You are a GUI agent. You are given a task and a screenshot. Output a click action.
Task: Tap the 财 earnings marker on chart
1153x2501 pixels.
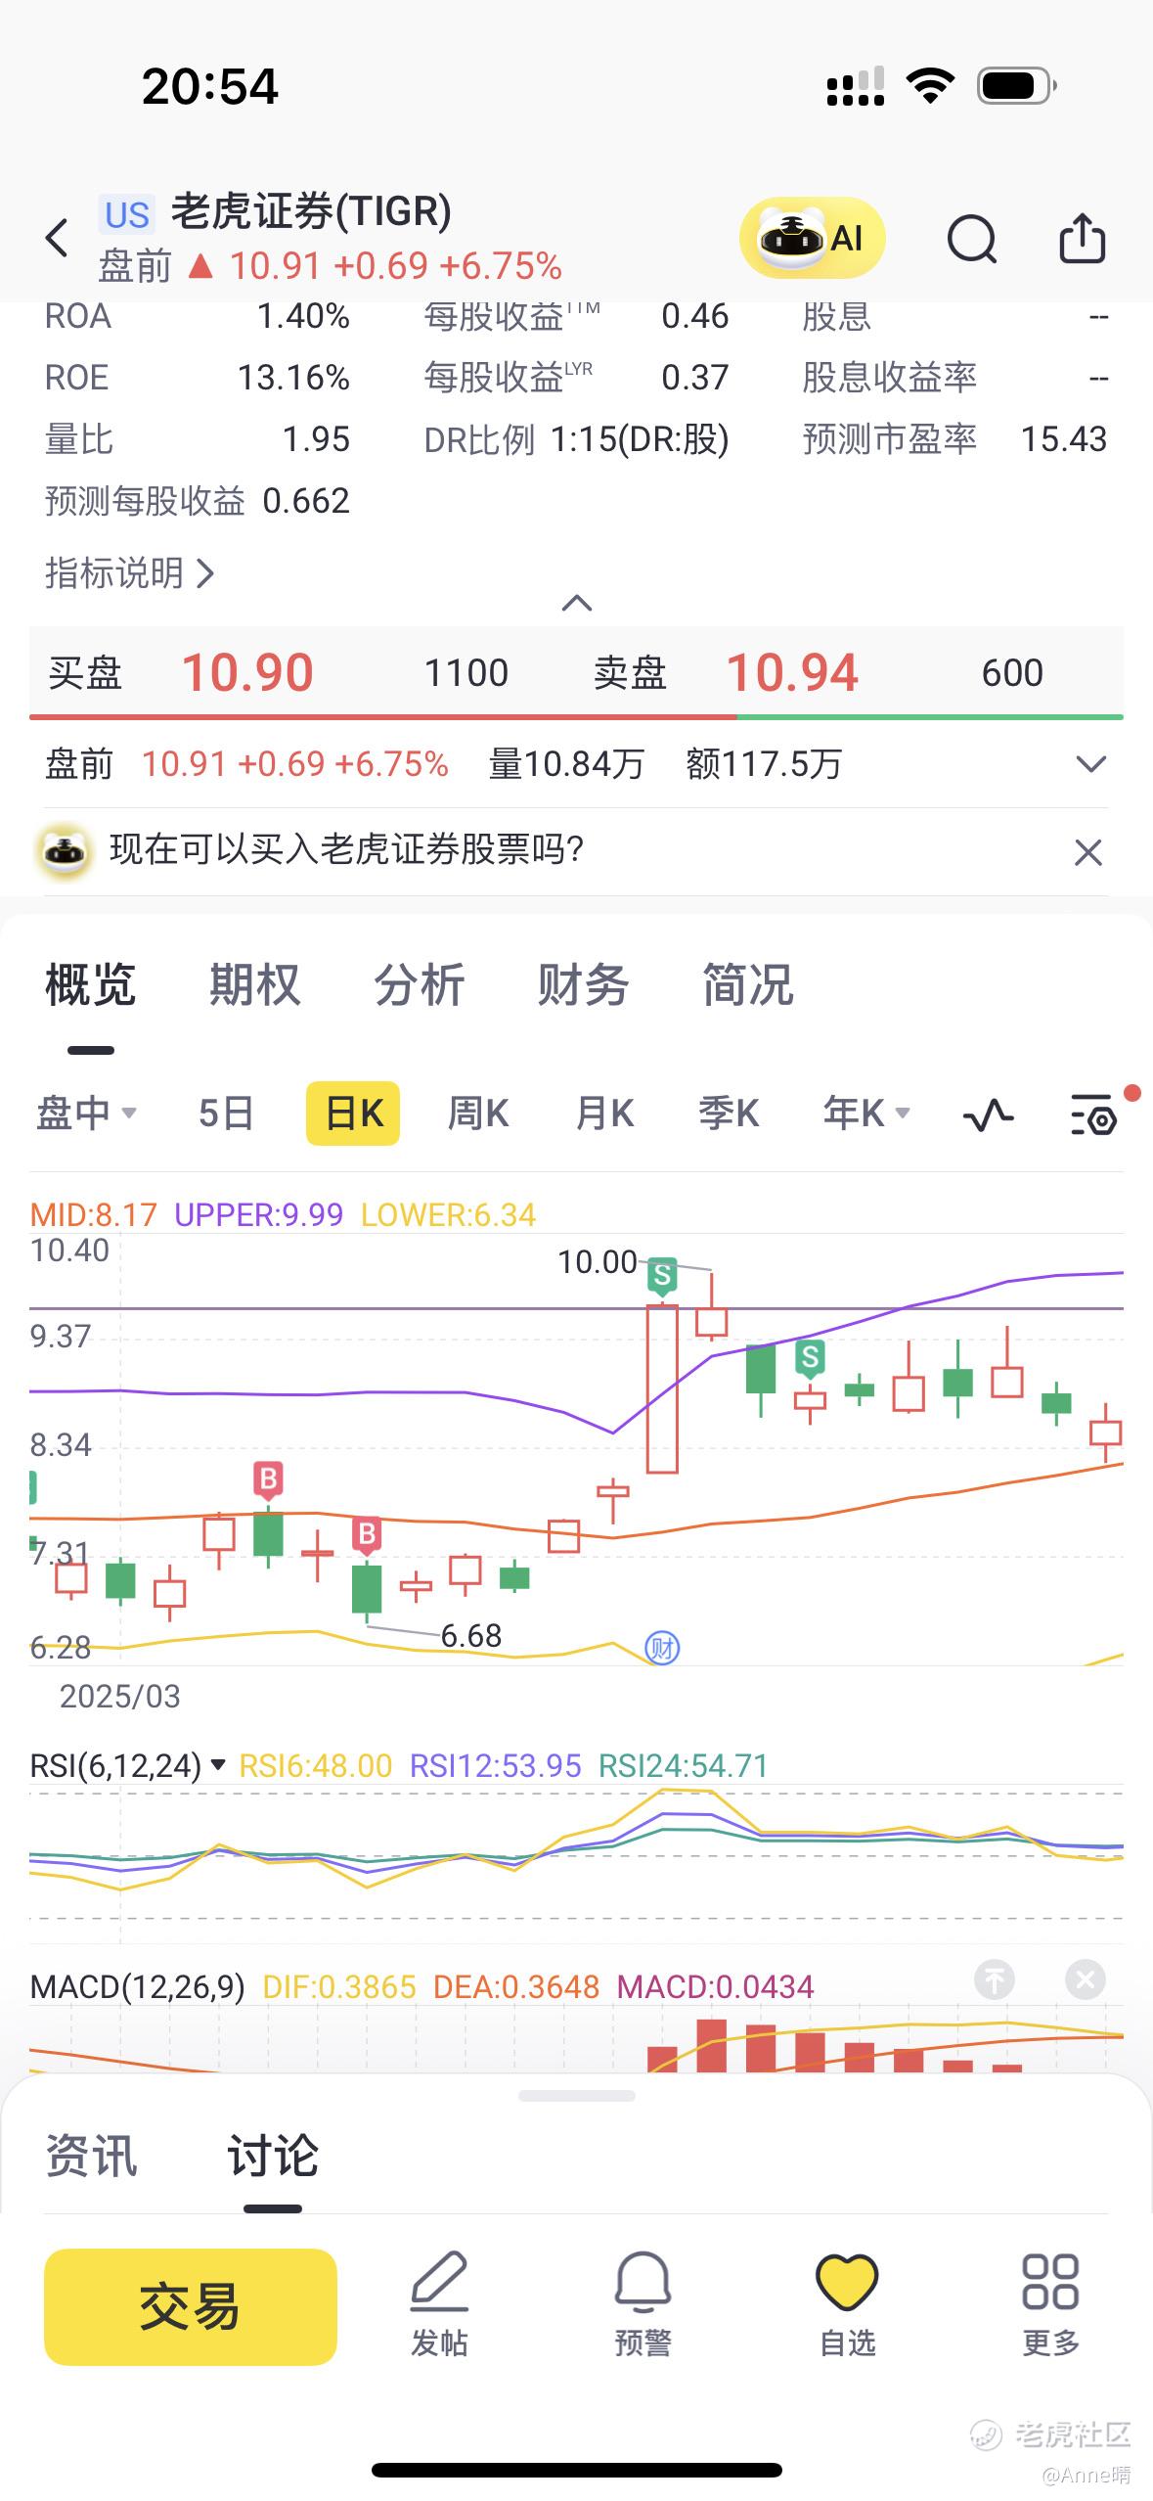[x=662, y=1649]
